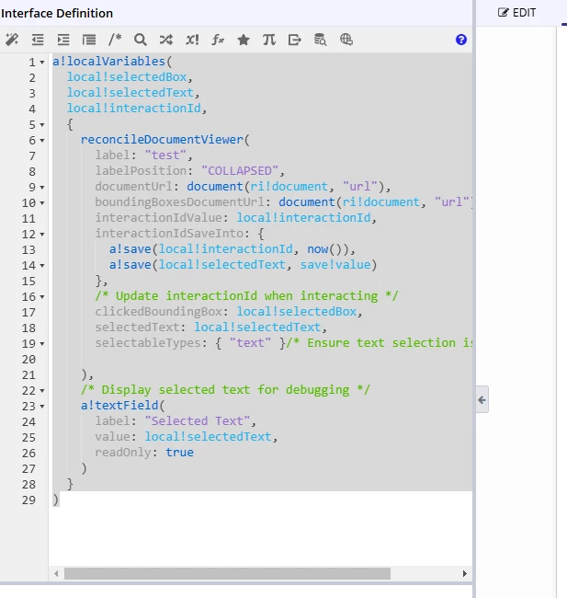Screen dimensions: 567x598
Task: Open the blue help question mark
Action: tap(461, 40)
